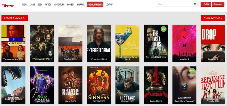Browse the ADVENTURE category
The image size is (227, 106).
(59, 4)
